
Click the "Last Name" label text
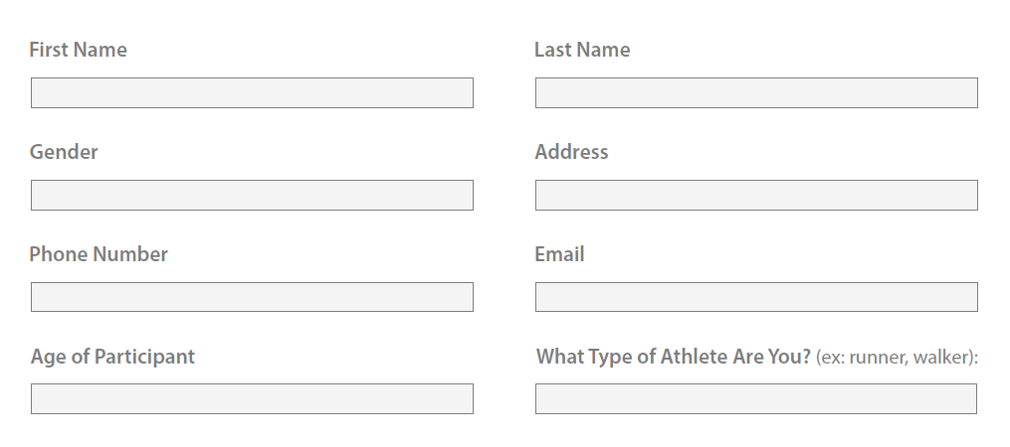coord(582,50)
